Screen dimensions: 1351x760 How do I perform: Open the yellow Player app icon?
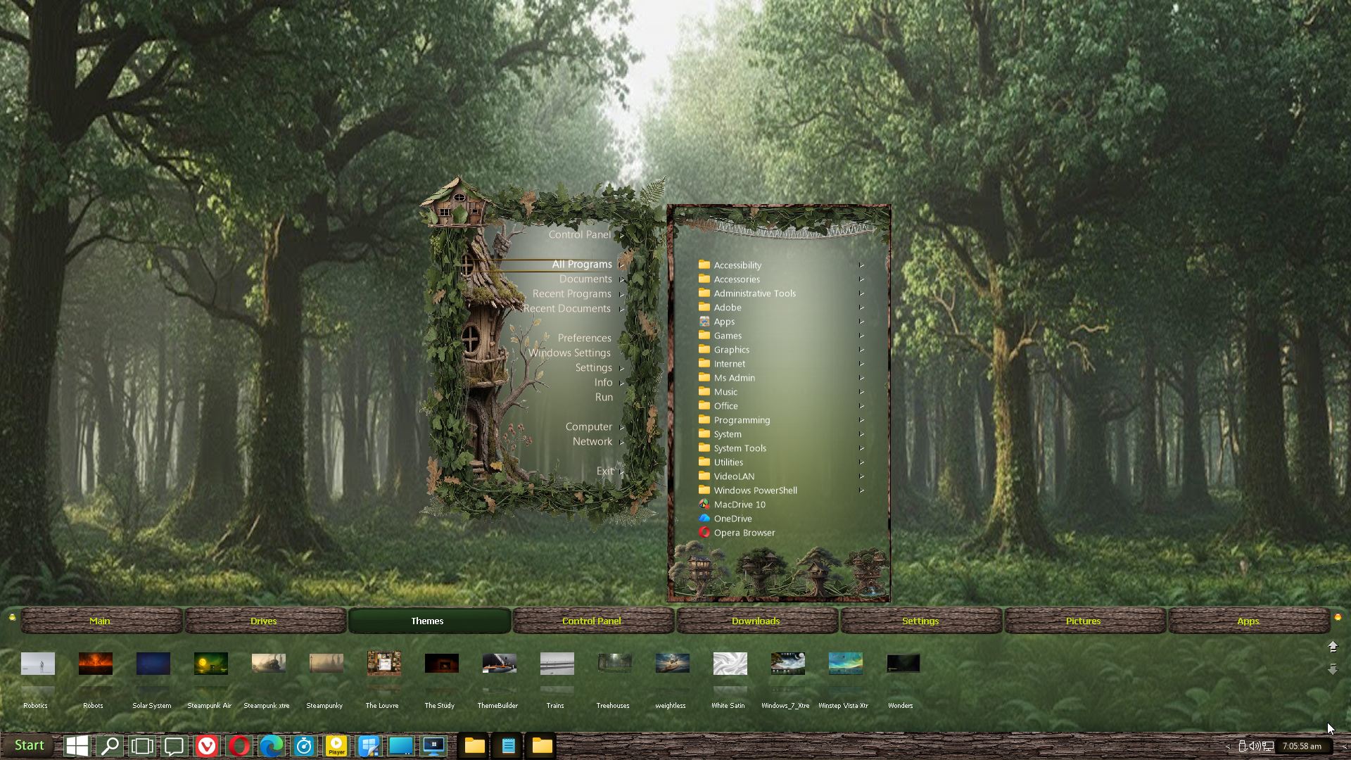[x=336, y=746]
